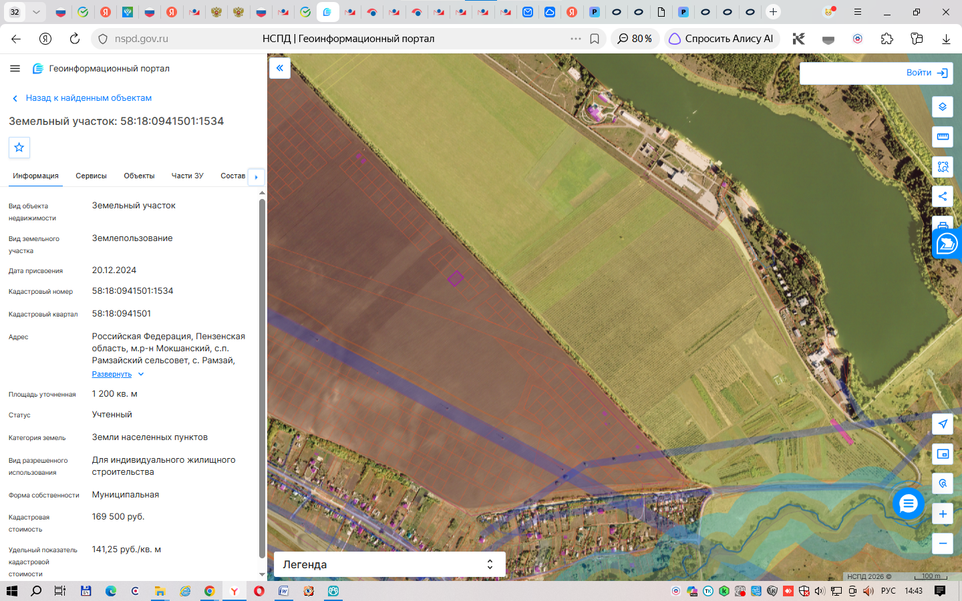Click Спросить Алису AI button
The image size is (962, 601).
(x=722, y=39)
